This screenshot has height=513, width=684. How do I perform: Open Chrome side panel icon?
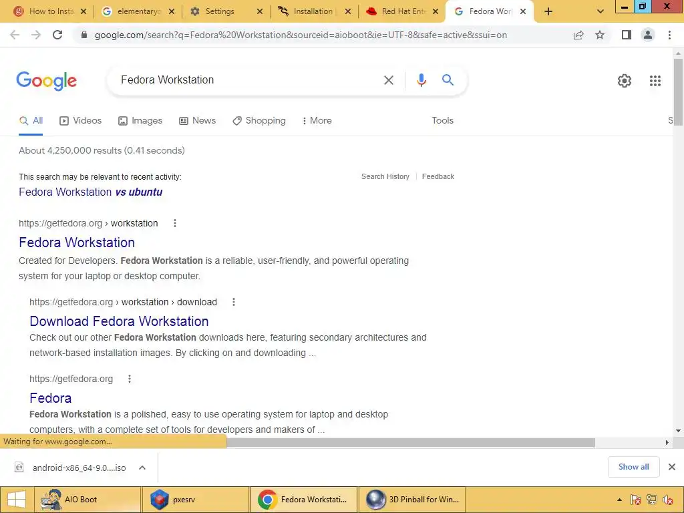click(x=627, y=35)
